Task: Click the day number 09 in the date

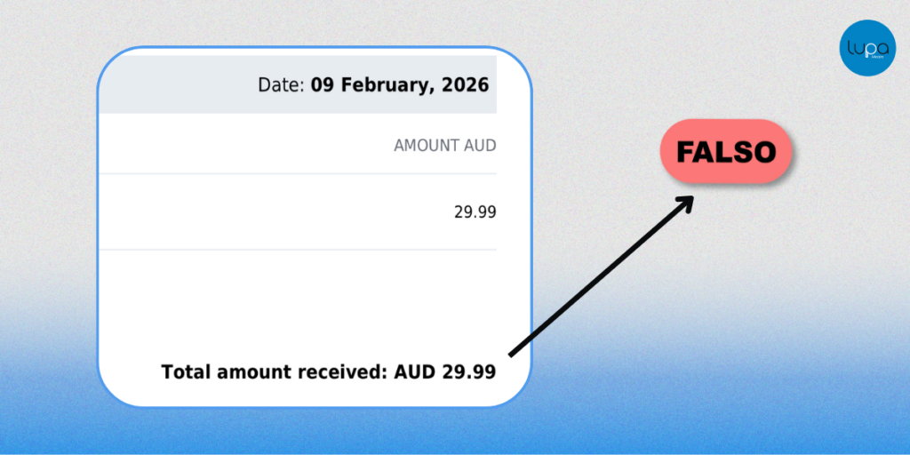Action: pyautogui.click(x=323, y=85)
